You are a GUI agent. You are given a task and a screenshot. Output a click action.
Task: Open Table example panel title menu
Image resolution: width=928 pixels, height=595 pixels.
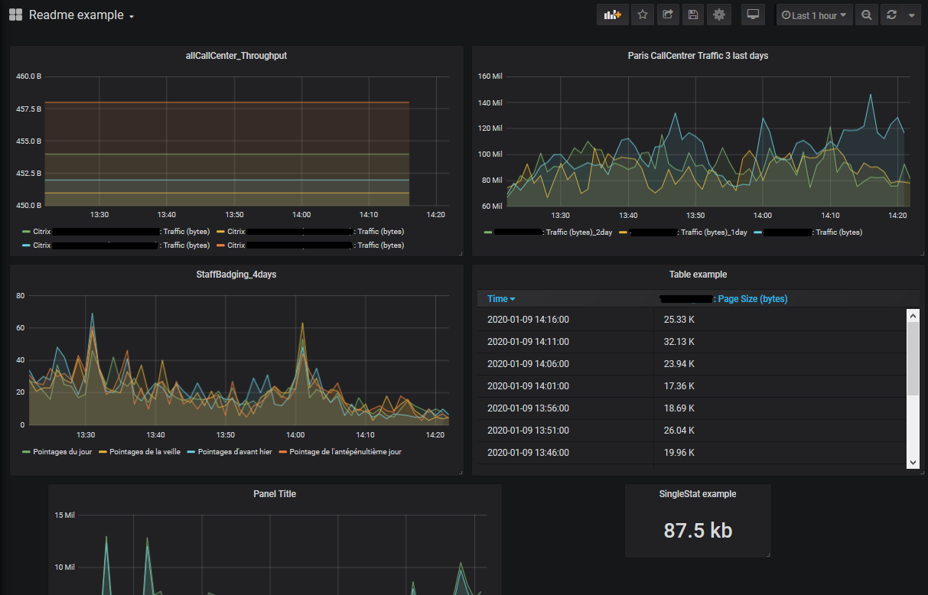pyautogui.click(x=698, y=275)
